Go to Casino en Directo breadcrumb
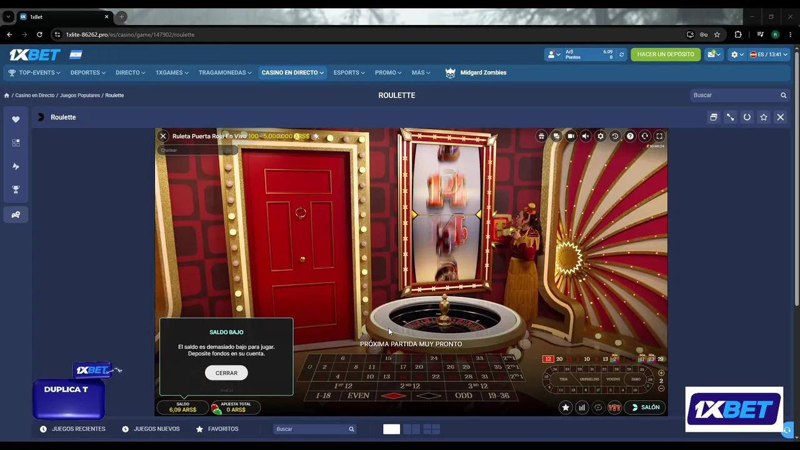The height and width of the screenshot is (450, 800). tap(35, 96)
